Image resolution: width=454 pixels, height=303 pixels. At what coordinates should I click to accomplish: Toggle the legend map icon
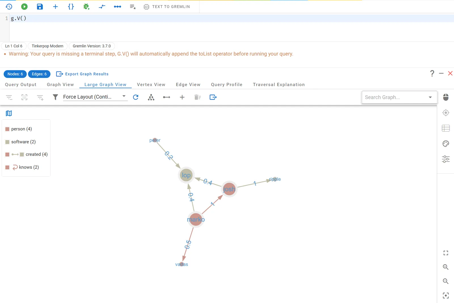click(9, 113)
